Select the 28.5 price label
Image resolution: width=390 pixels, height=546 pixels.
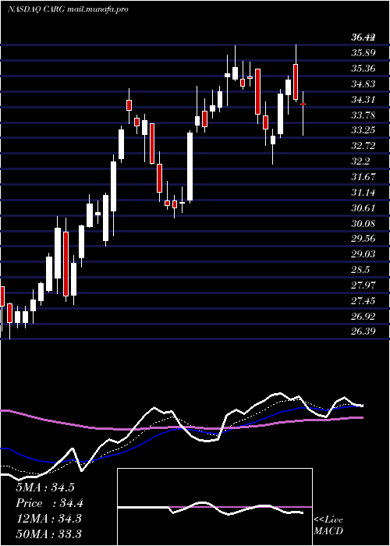[360, 270]
